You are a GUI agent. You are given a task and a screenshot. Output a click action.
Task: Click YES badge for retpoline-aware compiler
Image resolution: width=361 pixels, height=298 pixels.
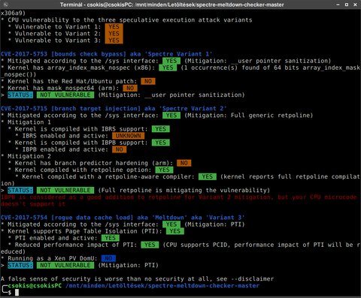208,176
